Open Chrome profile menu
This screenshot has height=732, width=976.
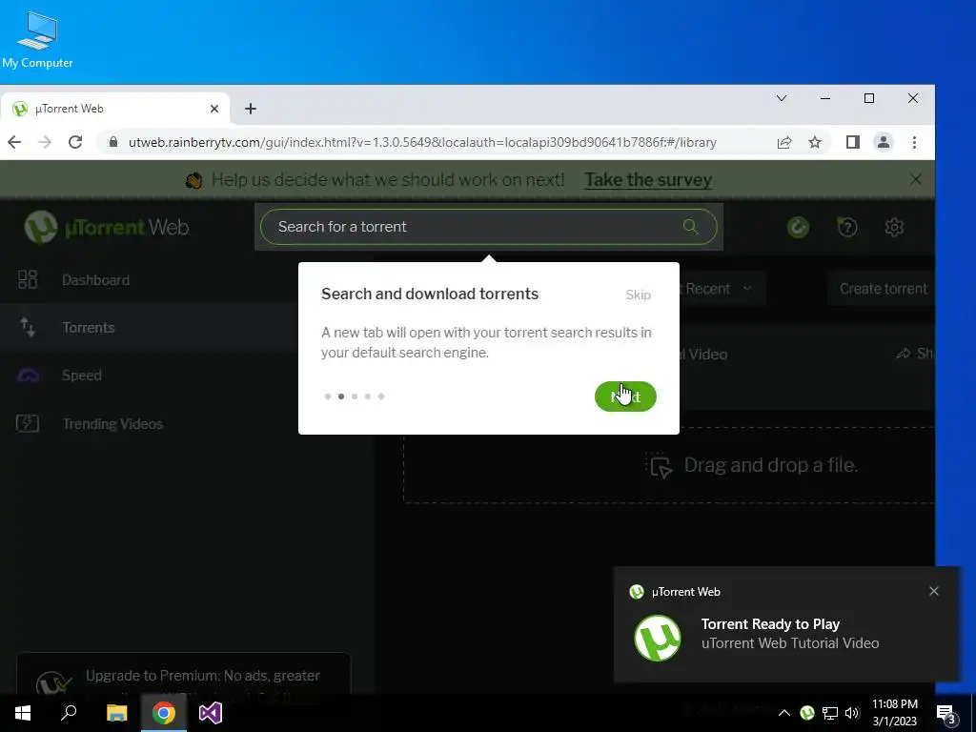(x=884, y=143)
